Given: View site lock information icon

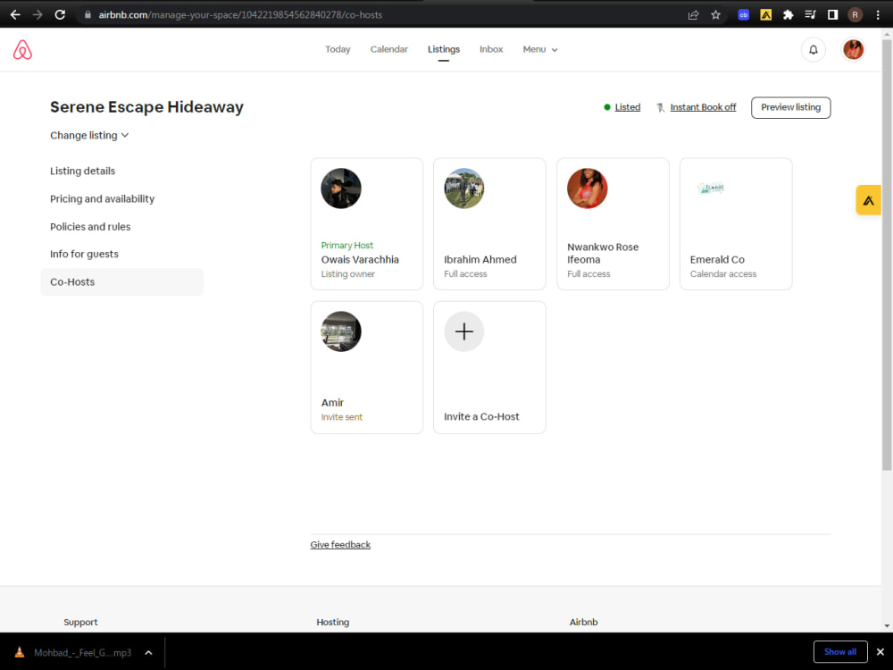Looking at the screenshot, I should pyautogui.click(x=88, y=15).
